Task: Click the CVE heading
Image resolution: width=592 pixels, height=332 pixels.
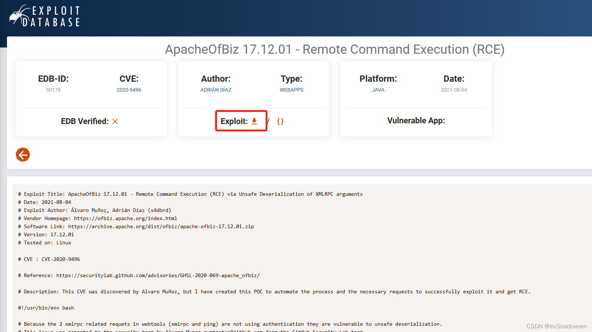Action: [129, 79]
